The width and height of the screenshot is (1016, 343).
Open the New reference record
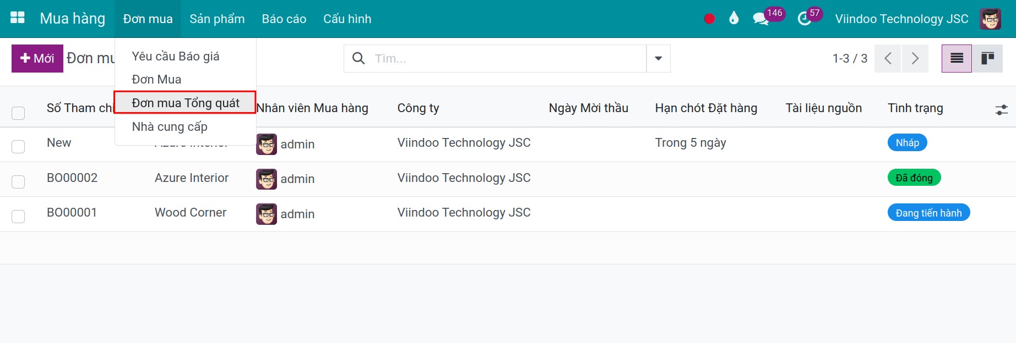click(59, 143)
